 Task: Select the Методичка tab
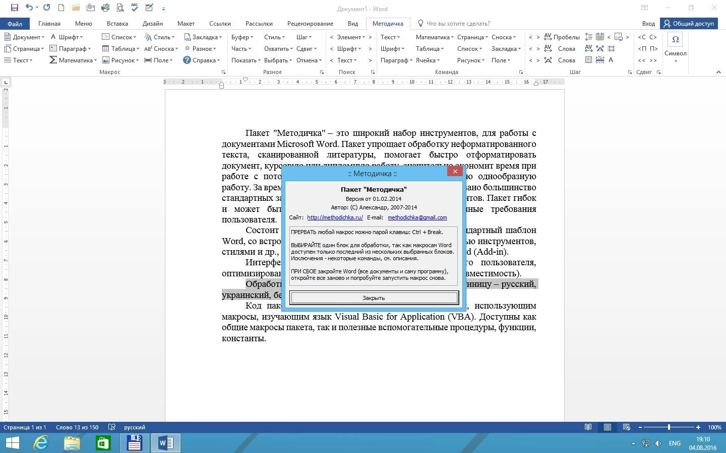[388, 23]
